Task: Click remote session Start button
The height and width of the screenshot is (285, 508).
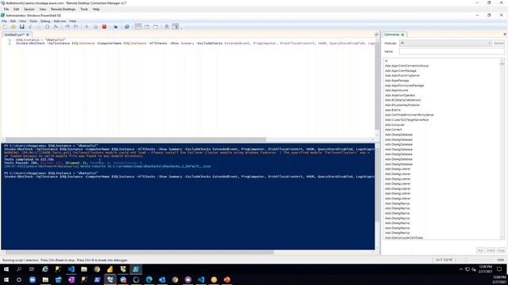Action: 6,269
